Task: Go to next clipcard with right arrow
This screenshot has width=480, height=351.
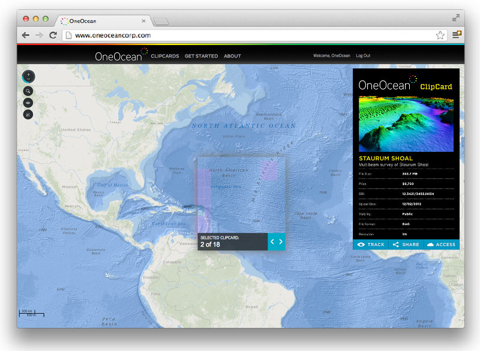Action: tap(281, 242)
